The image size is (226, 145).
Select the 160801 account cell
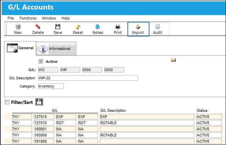click(x=44, y=129)
